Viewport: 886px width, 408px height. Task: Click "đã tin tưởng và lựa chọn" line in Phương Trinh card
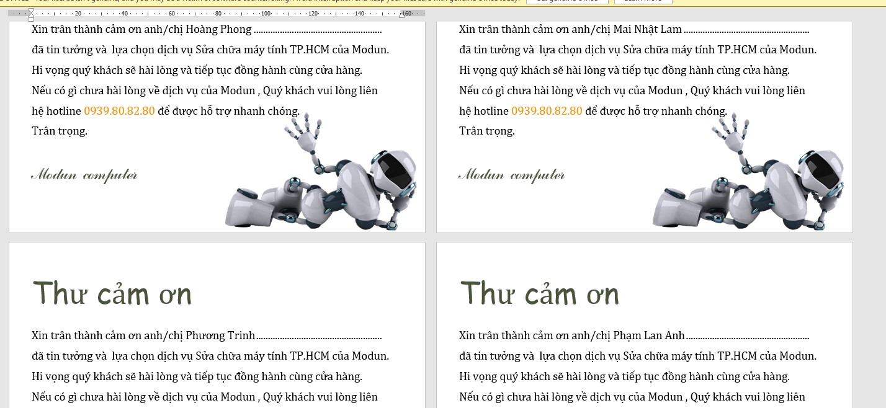click(x=210, y=357)
